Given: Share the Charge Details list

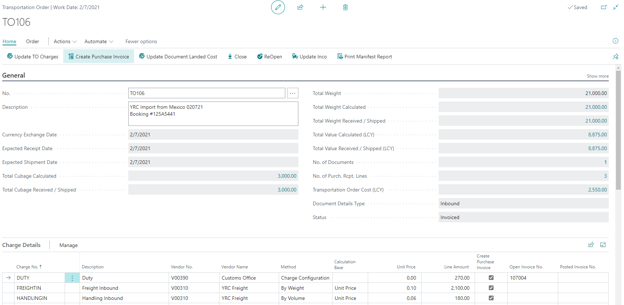Looking at the screenshot, I should click(x=591, y=245).
